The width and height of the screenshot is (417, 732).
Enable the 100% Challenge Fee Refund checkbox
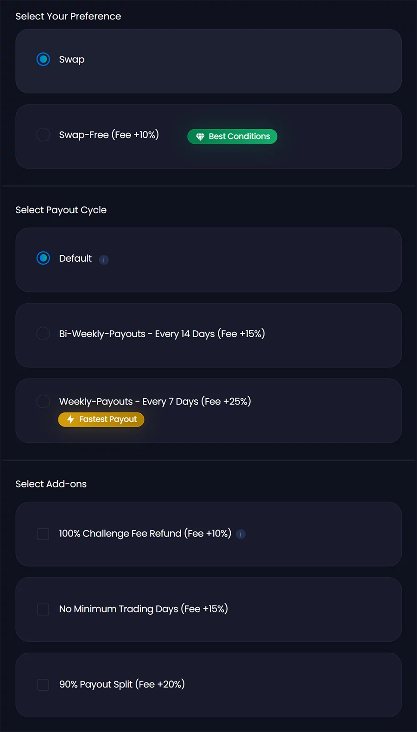[x=43, y=534]
